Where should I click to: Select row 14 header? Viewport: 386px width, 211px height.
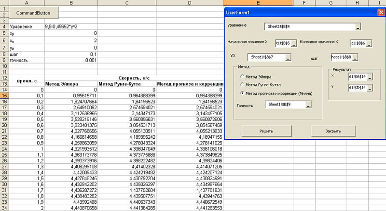(5, 90)
